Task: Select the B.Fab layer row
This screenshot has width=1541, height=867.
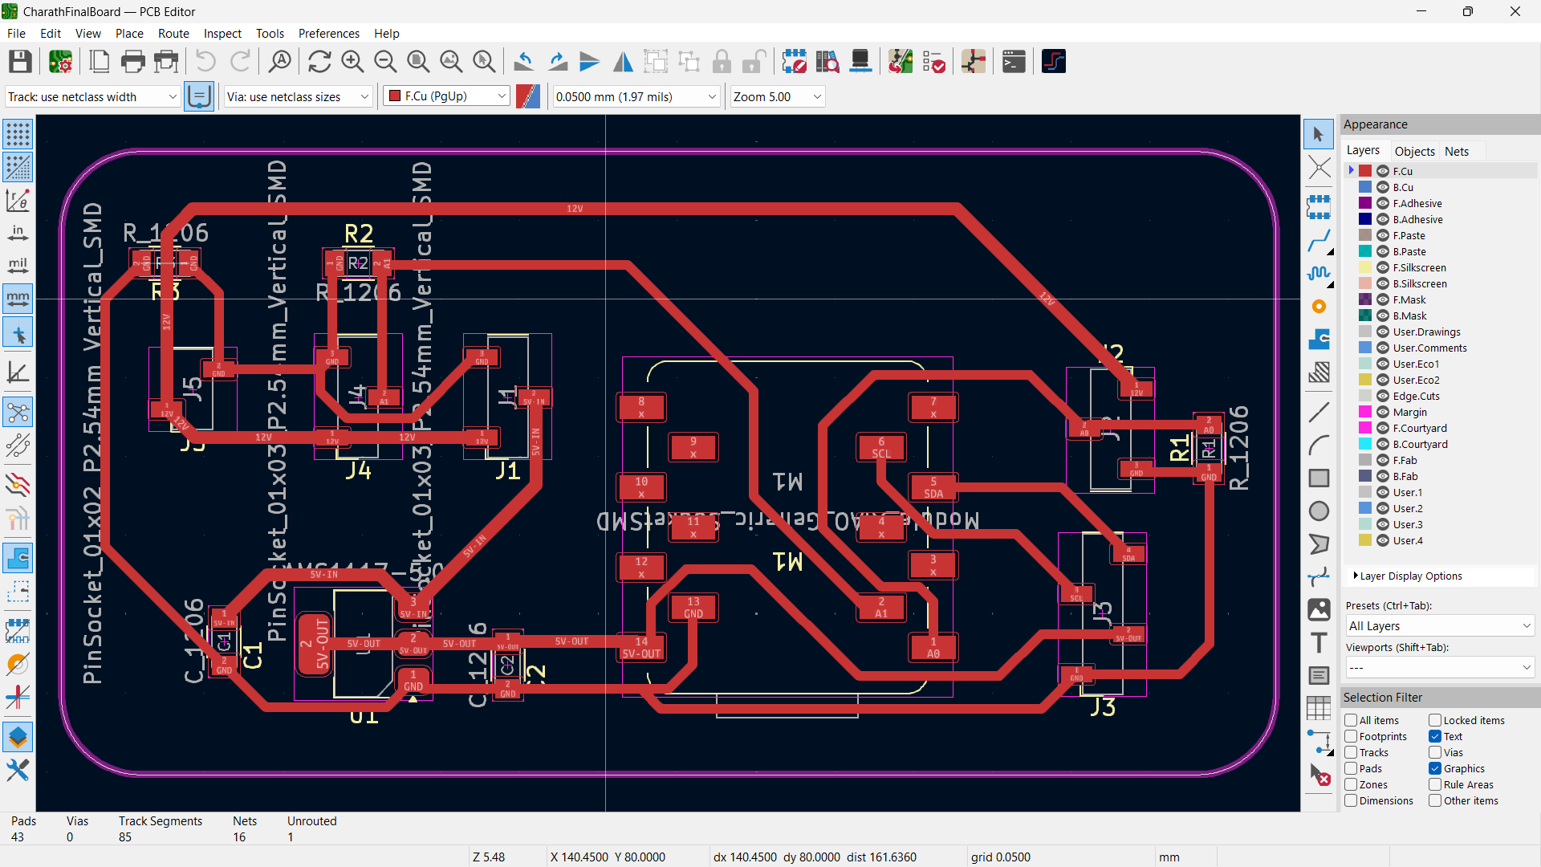Action: (x=1441, y=476)
